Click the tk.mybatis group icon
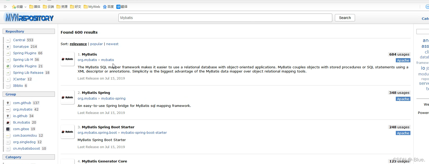The image size is (429, 164). 8,123
